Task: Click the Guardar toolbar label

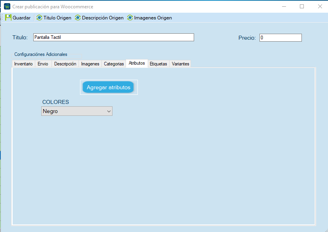Action: click(21, 18)
